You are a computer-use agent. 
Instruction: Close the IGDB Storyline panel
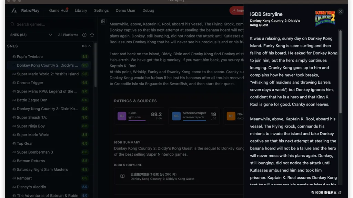340,11
